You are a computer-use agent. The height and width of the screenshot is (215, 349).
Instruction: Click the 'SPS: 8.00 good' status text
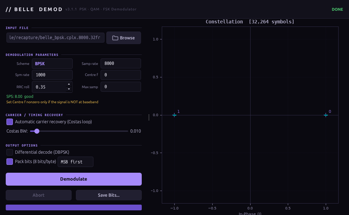(x=20, y=96)
